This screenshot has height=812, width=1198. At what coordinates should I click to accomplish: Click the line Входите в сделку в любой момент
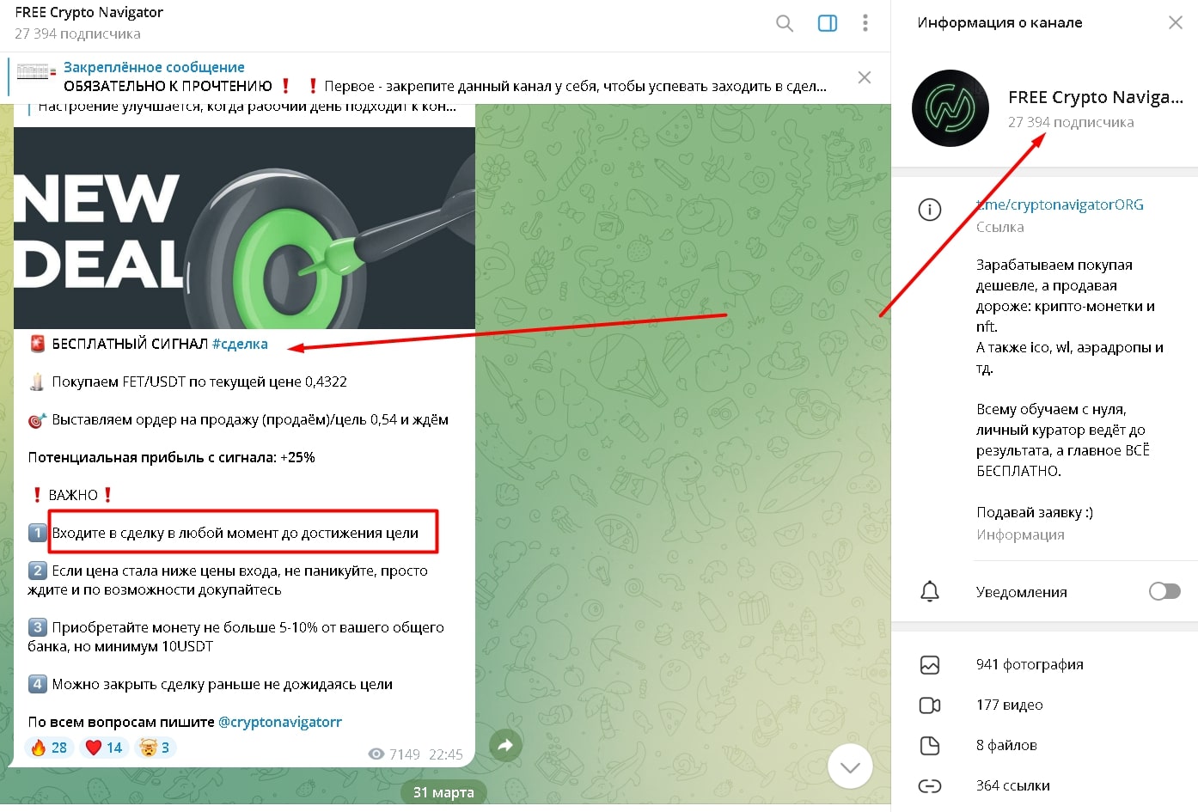coord(235,533)
